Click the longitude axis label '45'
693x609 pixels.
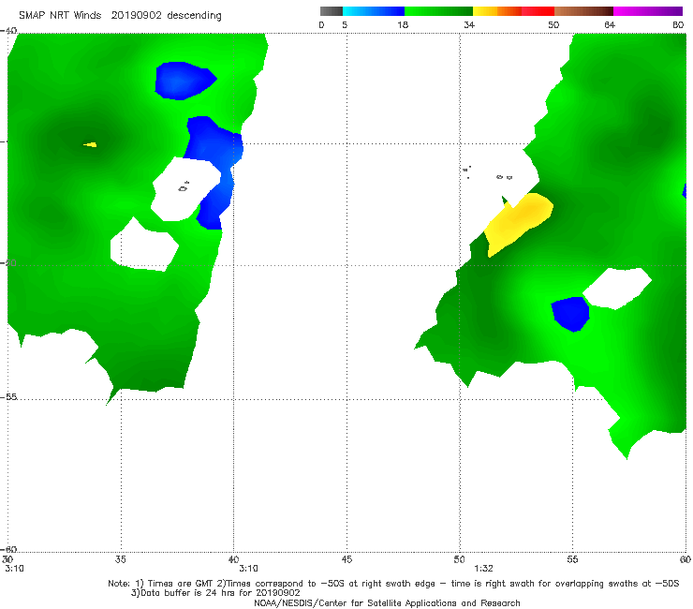coord(346,559)
